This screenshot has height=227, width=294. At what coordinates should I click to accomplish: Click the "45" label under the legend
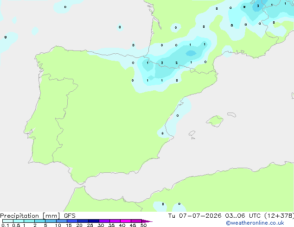click(x=133, y=225)
